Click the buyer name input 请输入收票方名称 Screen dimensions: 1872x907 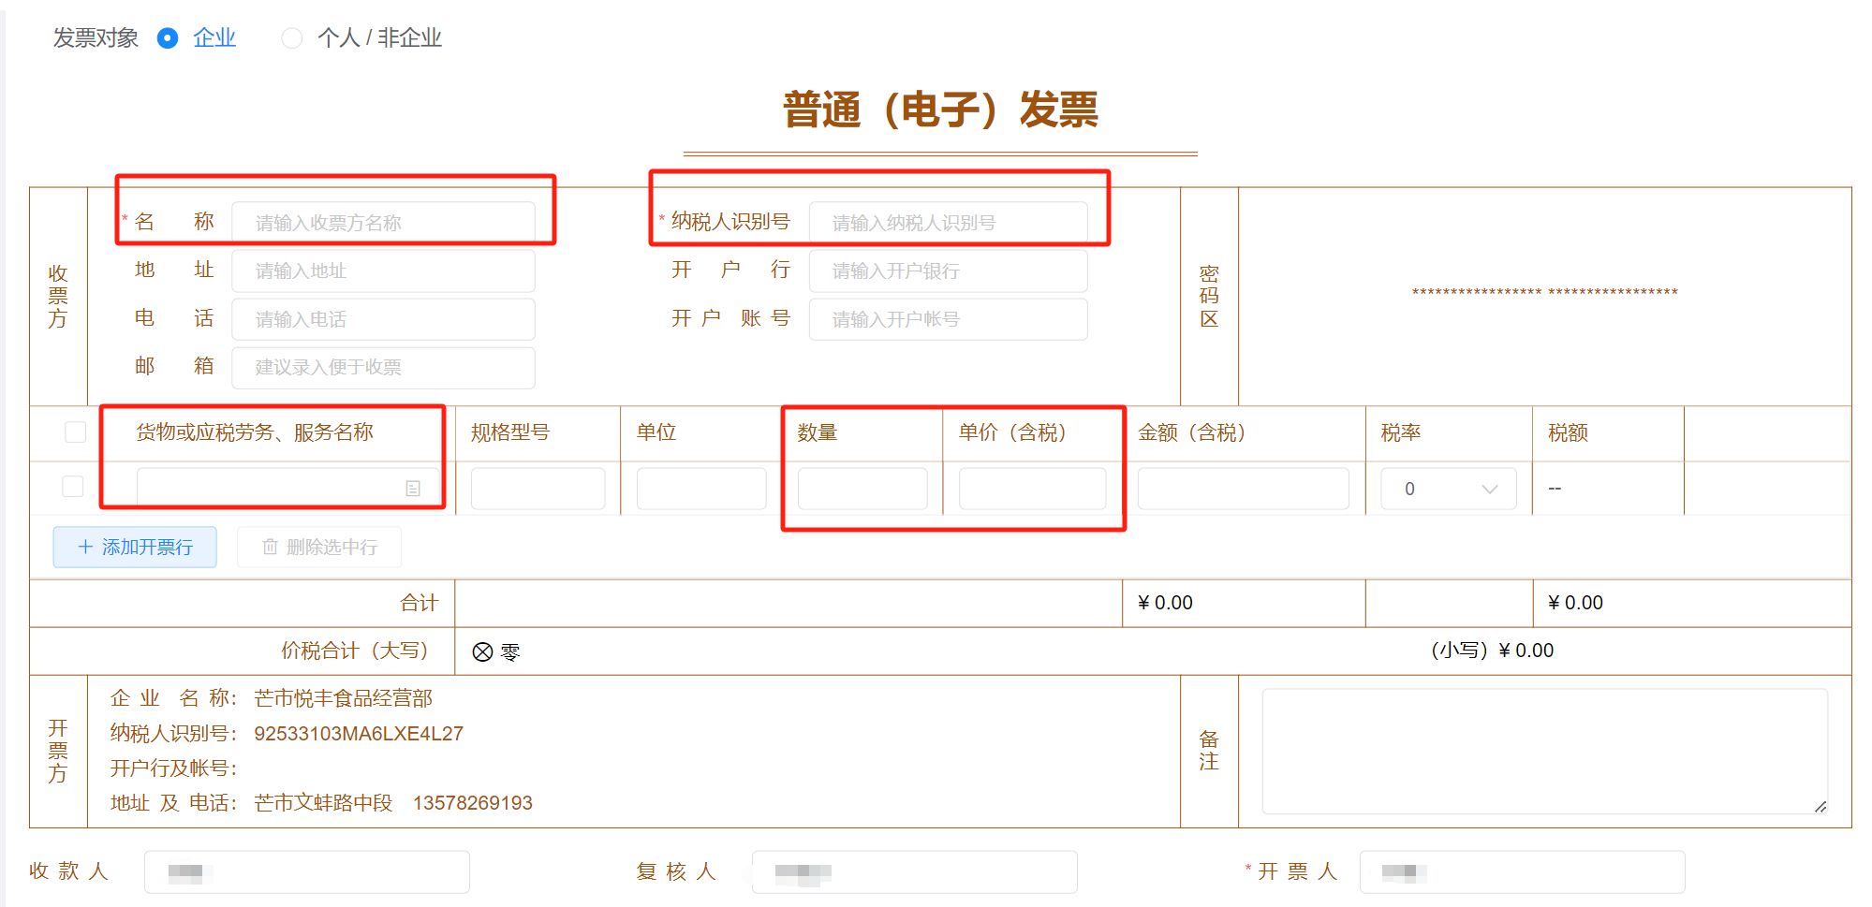tap(387, 221)
